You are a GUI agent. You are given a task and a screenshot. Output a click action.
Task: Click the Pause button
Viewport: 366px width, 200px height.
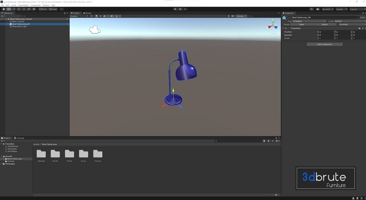coord(180,9)
